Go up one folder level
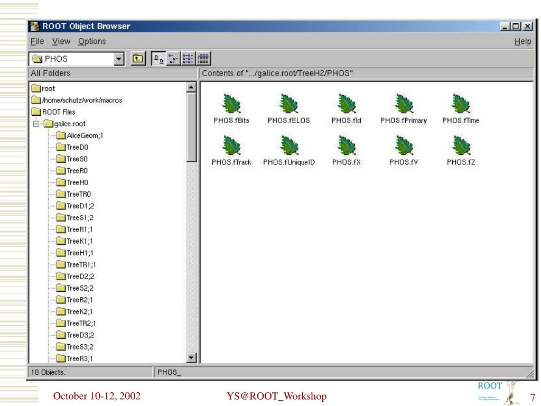The image size is (541, 406). (x=138, y=59)
